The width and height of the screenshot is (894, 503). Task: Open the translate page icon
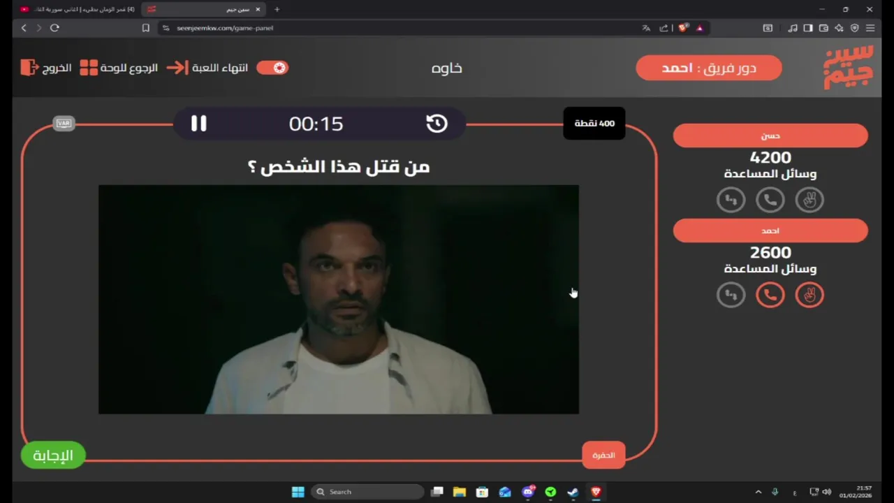[646, 28]
